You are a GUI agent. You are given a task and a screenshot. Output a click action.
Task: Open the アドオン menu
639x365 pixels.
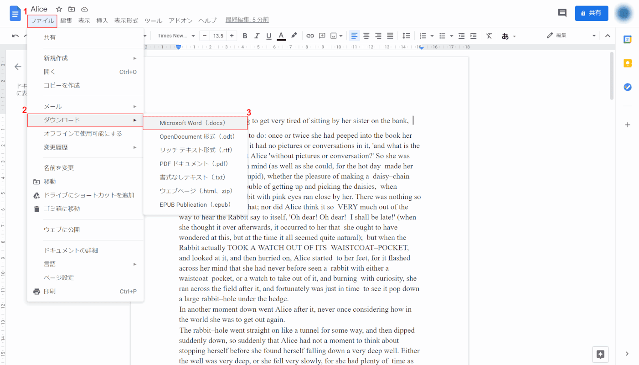click(x=180, y=21)
